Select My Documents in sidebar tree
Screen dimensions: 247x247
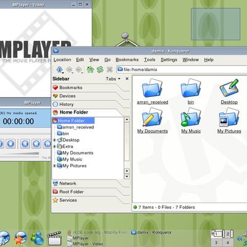[x=75, y=153]
